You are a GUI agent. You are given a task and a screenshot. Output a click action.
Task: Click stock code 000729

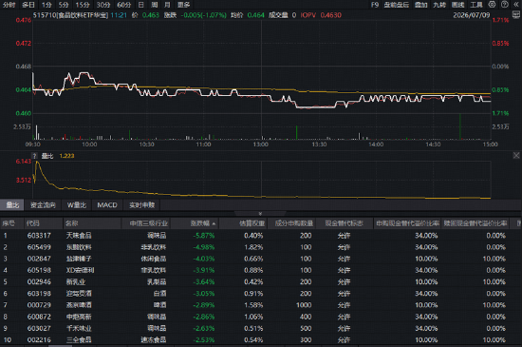[39, 305]
